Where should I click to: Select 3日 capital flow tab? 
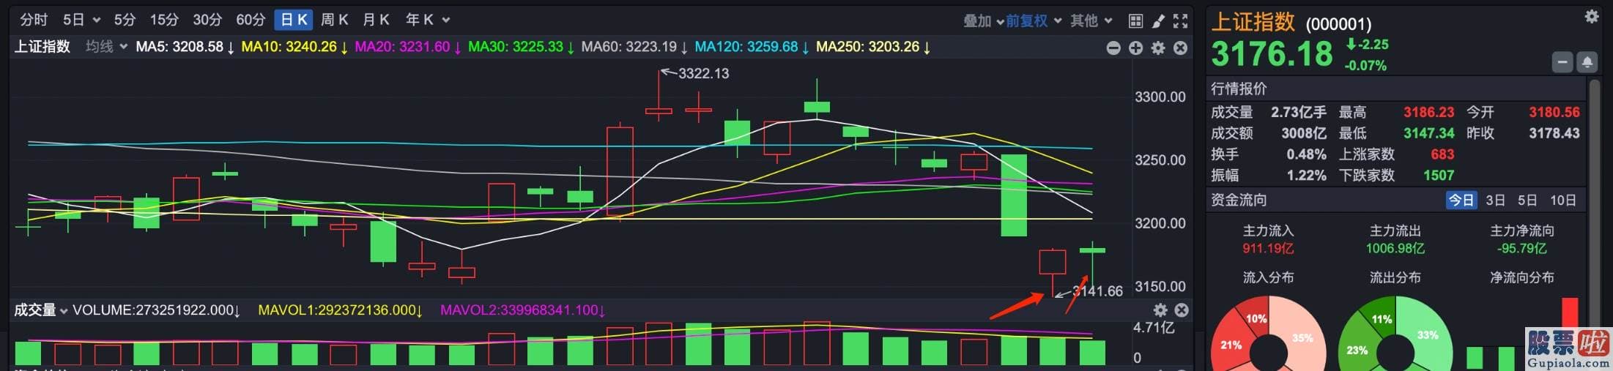[1495, 201]
